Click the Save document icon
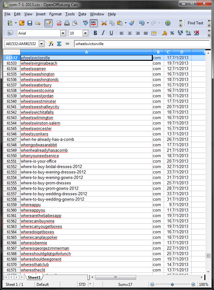 tap(29, 23)
